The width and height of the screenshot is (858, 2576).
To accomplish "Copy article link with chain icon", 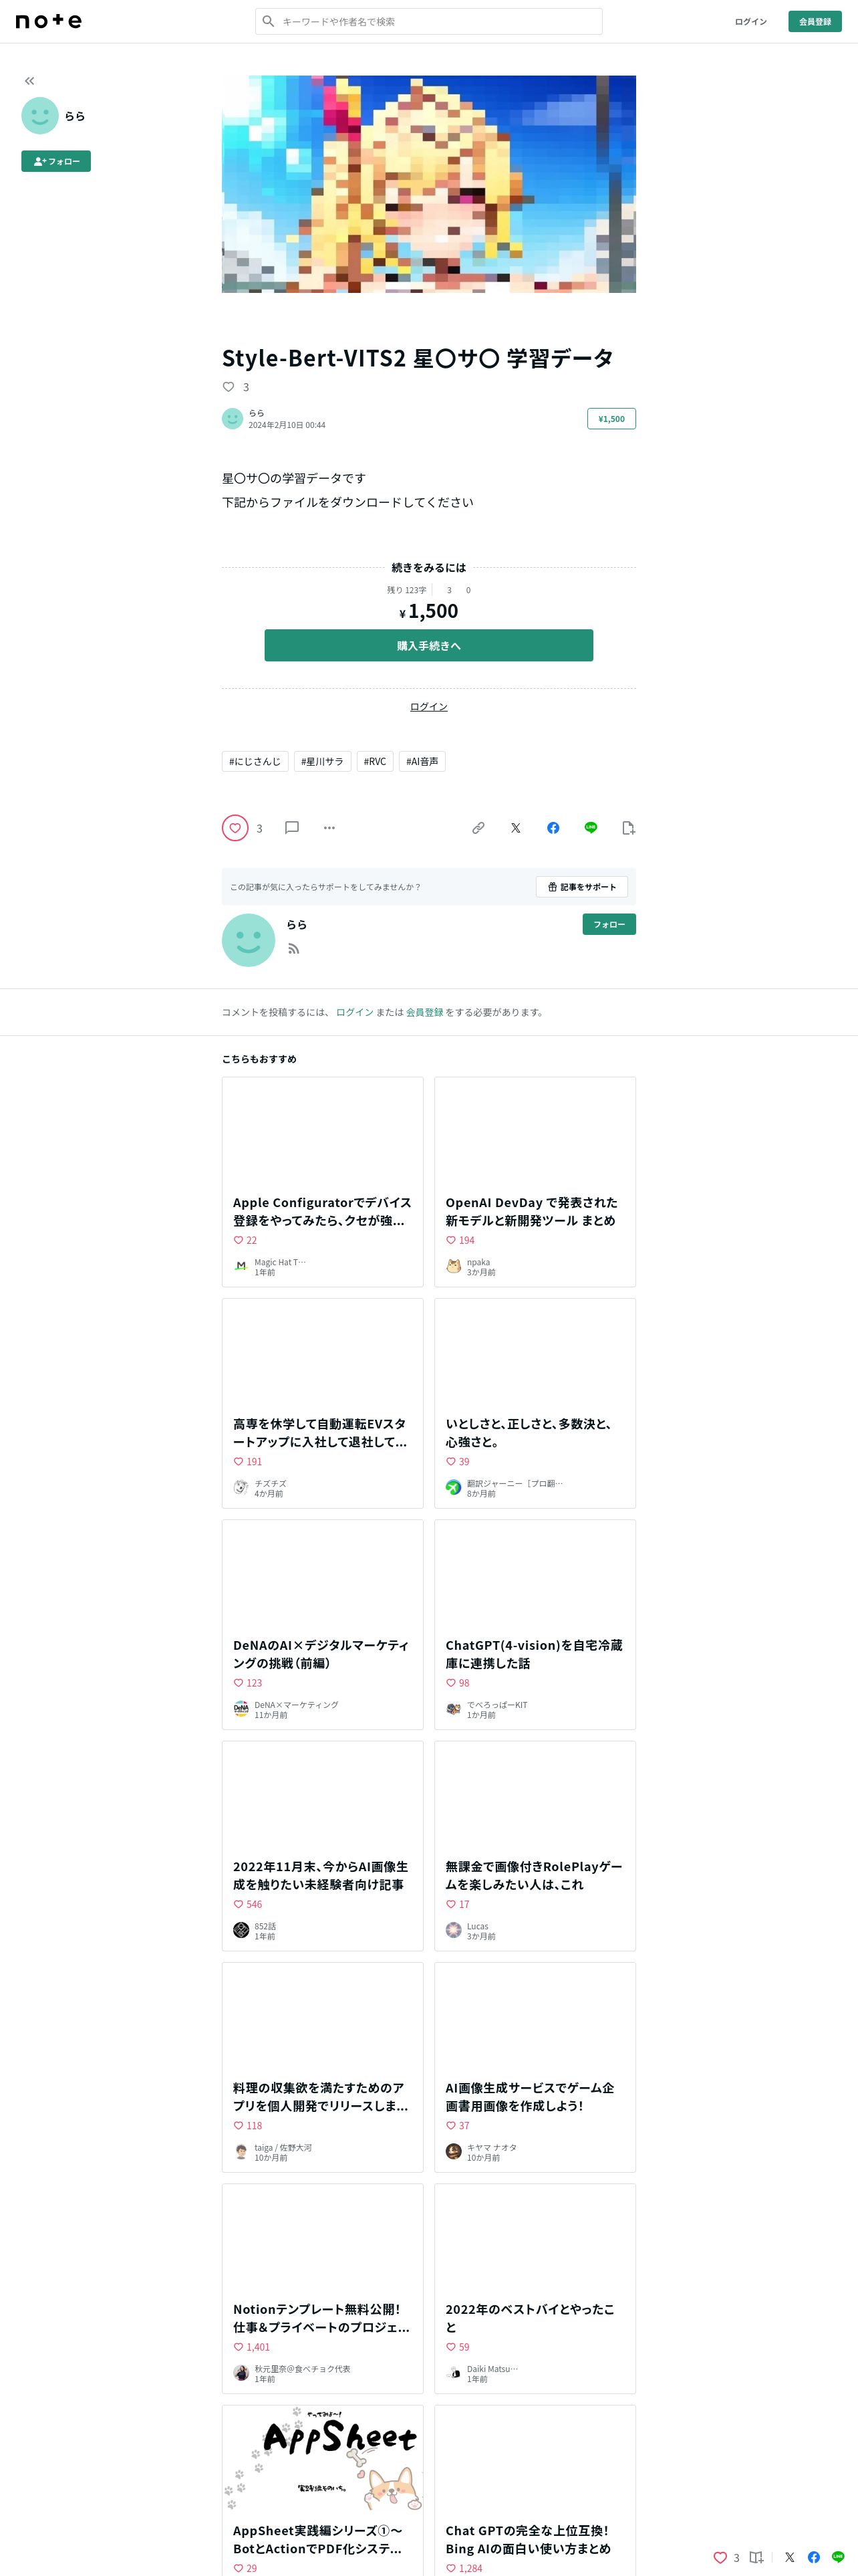I will tap(478, 828).
